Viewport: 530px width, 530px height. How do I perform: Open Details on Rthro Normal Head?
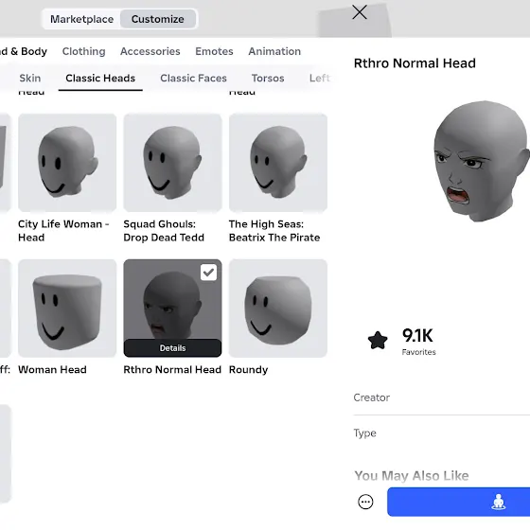(172, 348)
